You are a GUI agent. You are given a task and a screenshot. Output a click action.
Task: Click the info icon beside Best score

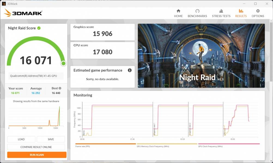(60, 88)
